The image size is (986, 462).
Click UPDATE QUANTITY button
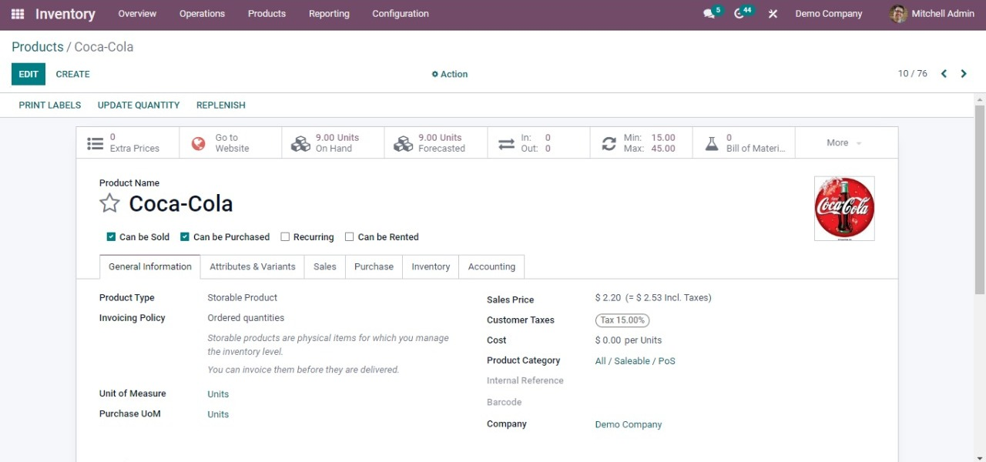pos(139,105)
